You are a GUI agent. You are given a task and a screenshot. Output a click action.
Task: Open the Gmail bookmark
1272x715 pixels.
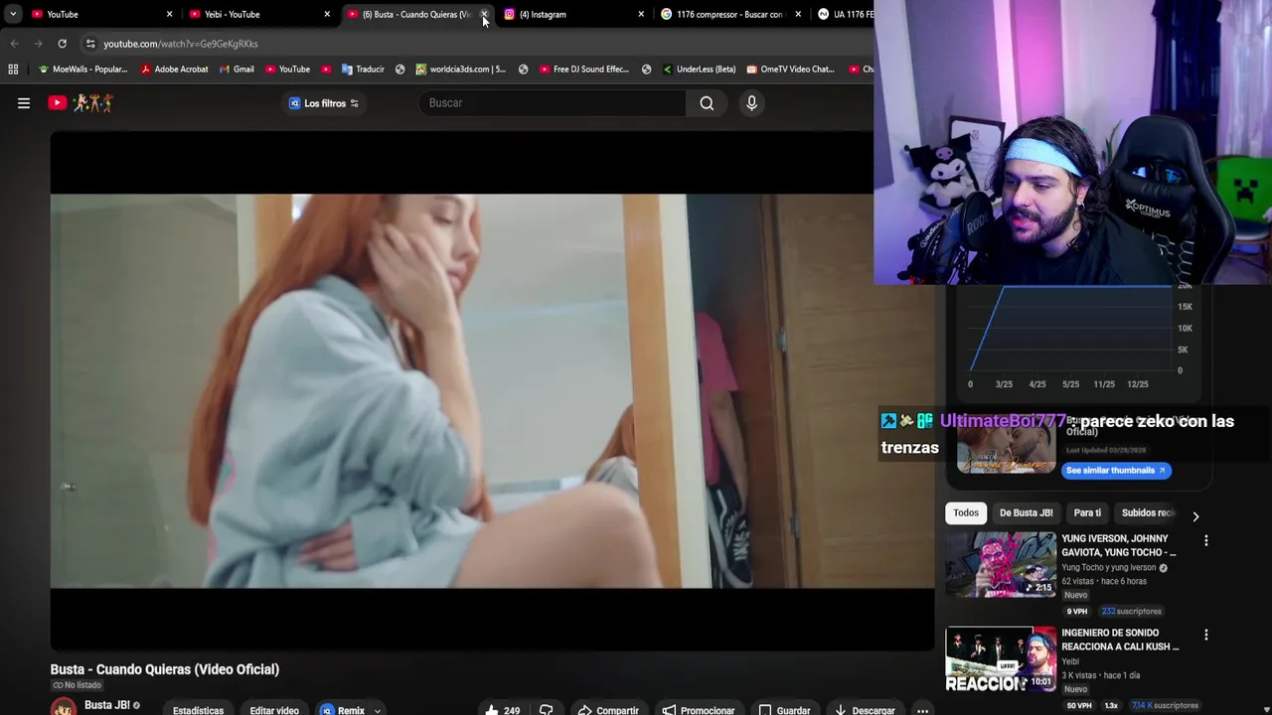coord(237,70)
